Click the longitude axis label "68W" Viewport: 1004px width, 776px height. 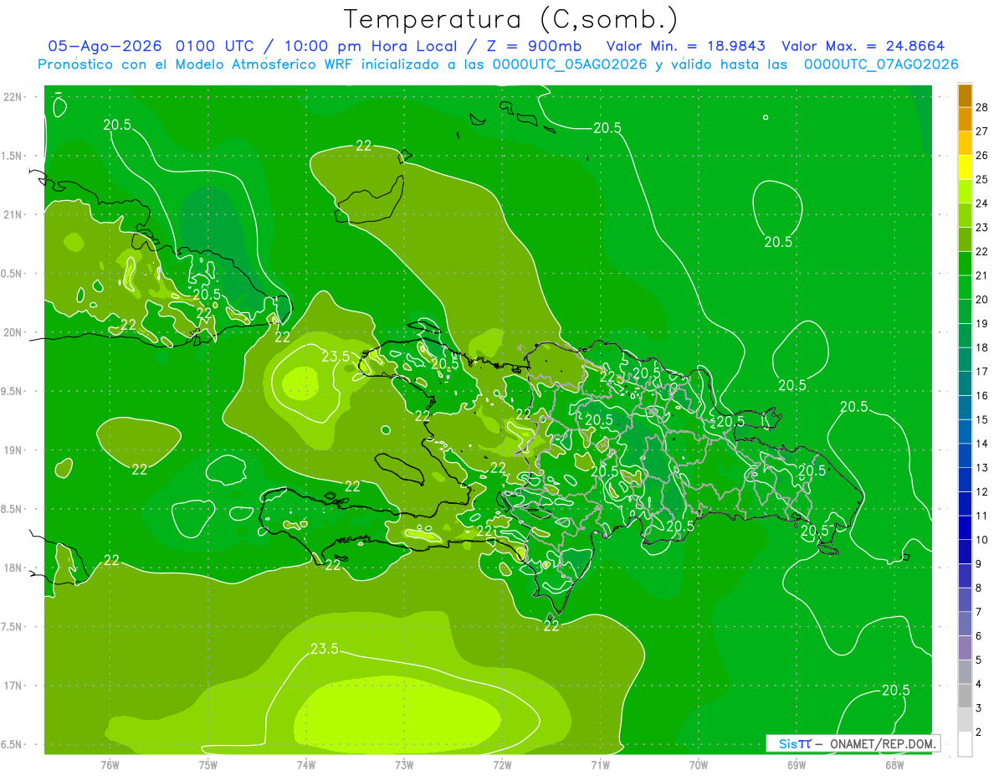coord(894,764)
